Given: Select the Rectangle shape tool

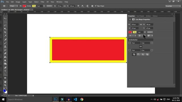Looking at the screenshot, I should coord(5,78).
